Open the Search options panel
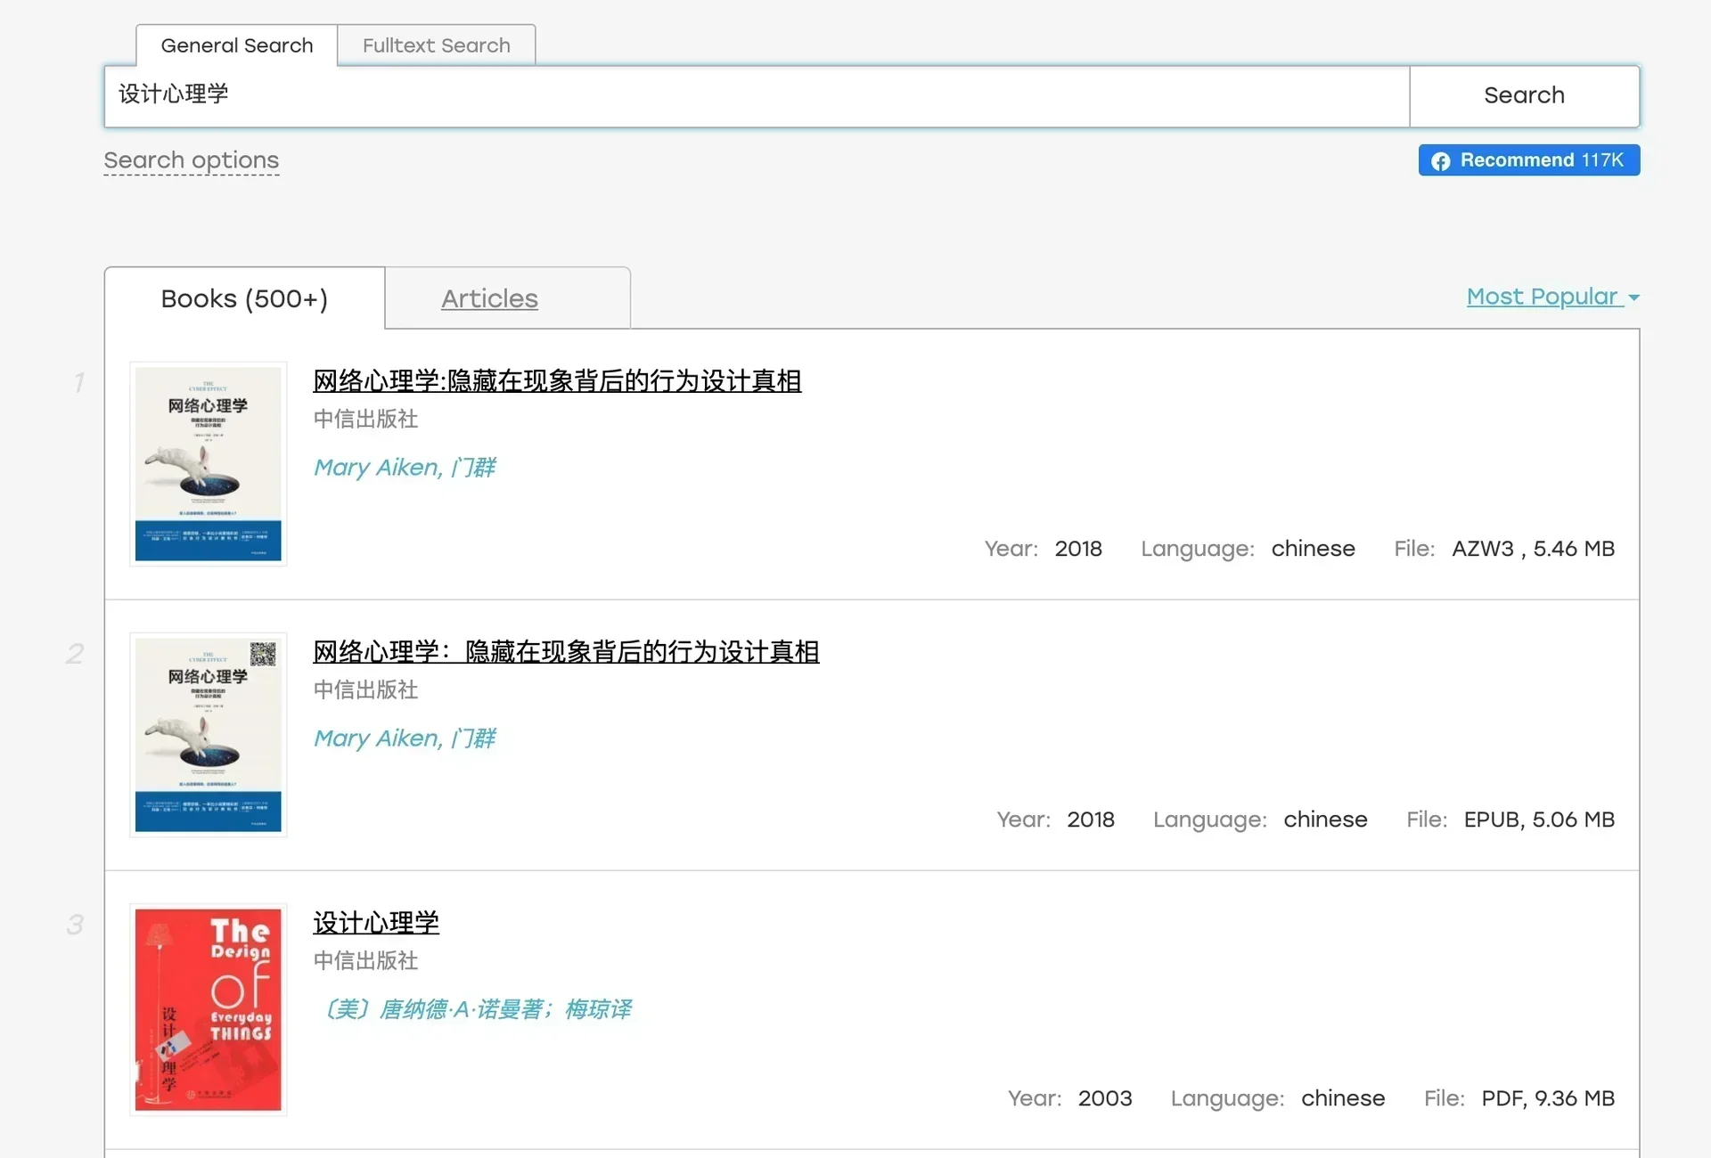Viewport: 1711px width, 1158px height. (192, 161)
